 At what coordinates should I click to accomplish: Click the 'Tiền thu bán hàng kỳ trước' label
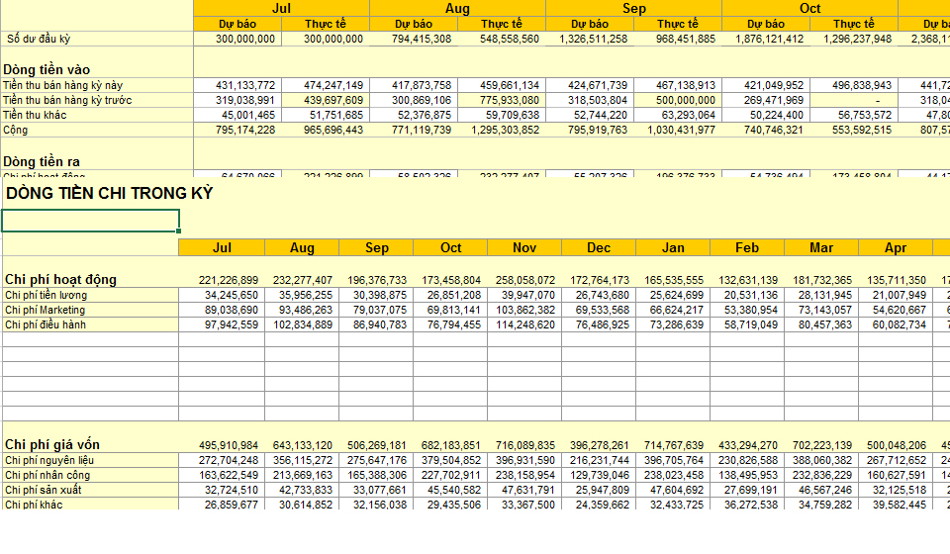(x=67, y=100)
